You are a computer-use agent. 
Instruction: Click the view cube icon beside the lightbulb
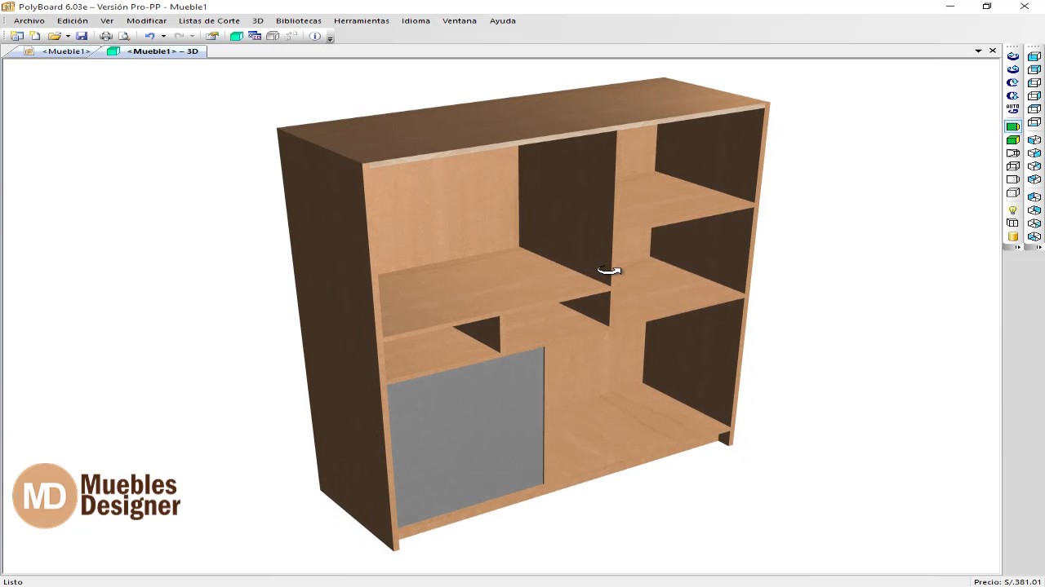click(x=1034, y=210)
